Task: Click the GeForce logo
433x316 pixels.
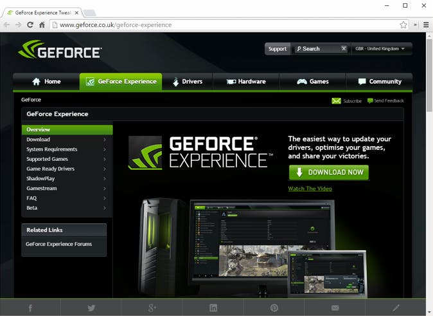Action: pos(60,50)
